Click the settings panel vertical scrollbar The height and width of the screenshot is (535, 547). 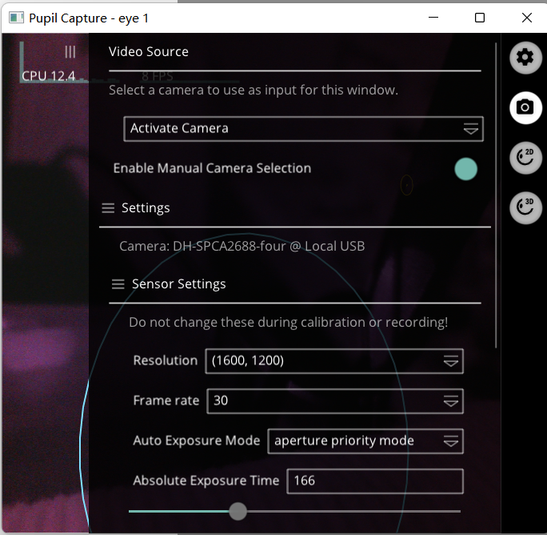(496, 195)
